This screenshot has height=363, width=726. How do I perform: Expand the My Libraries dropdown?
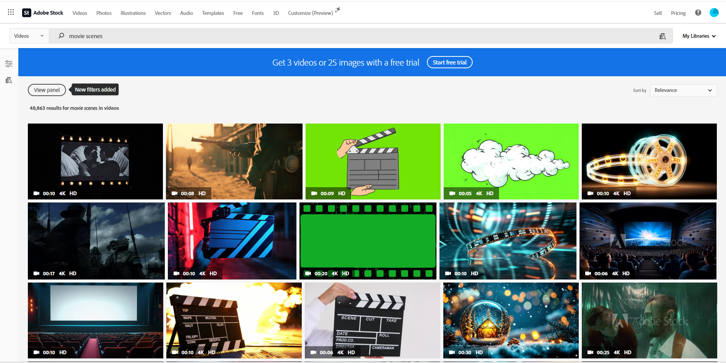click(x=699, y=36)
